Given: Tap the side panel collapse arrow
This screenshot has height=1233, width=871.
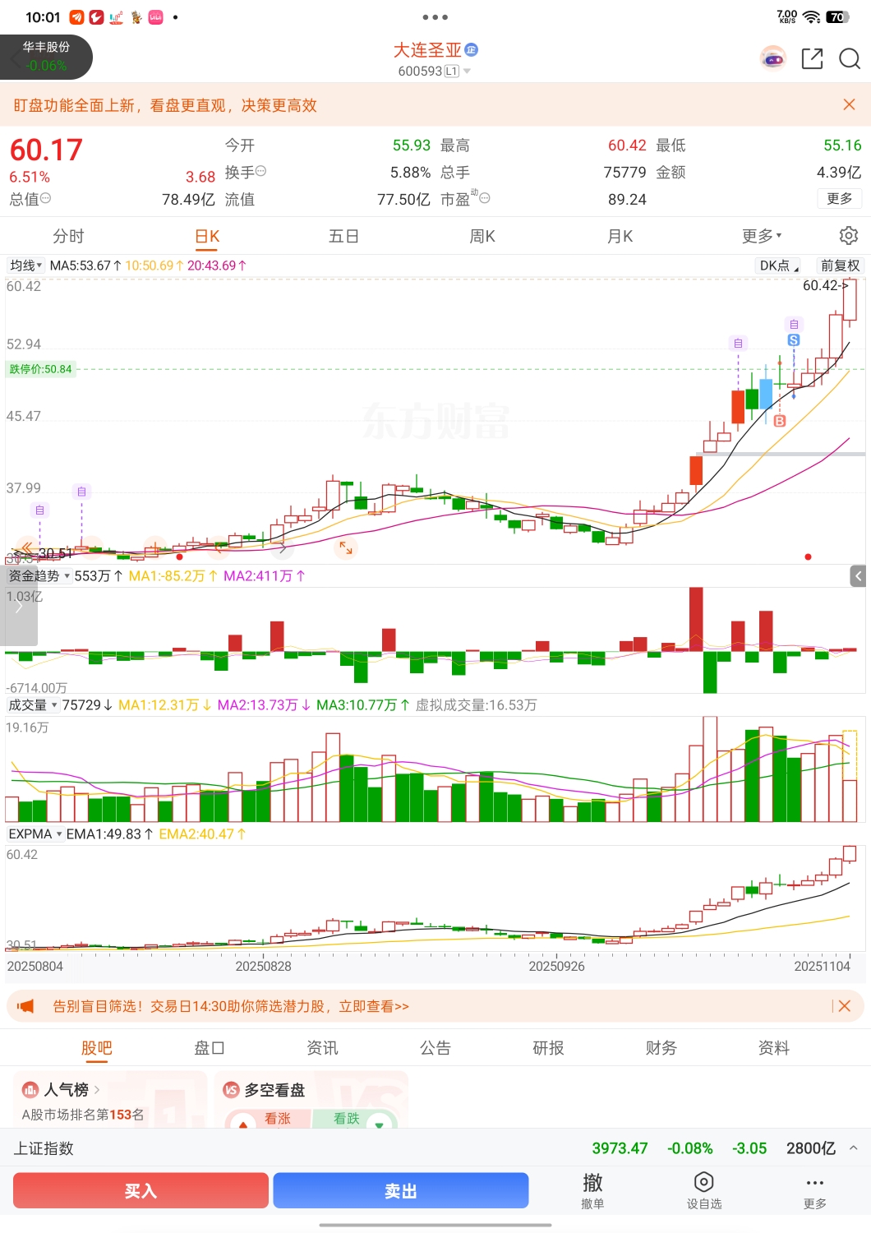Looking at the screenshot, I should pyautogui.click(x=859, y=576).
